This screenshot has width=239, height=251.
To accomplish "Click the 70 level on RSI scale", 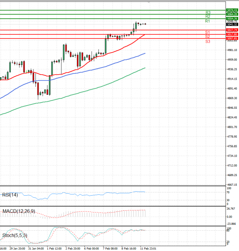I will [x=228, y=192].
